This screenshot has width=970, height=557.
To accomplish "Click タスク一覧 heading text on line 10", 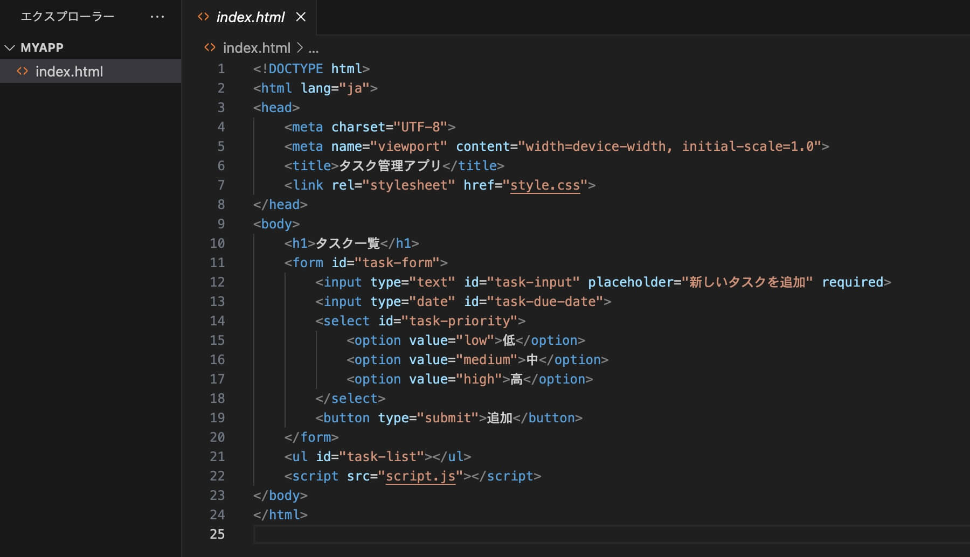I will (348, 243).
